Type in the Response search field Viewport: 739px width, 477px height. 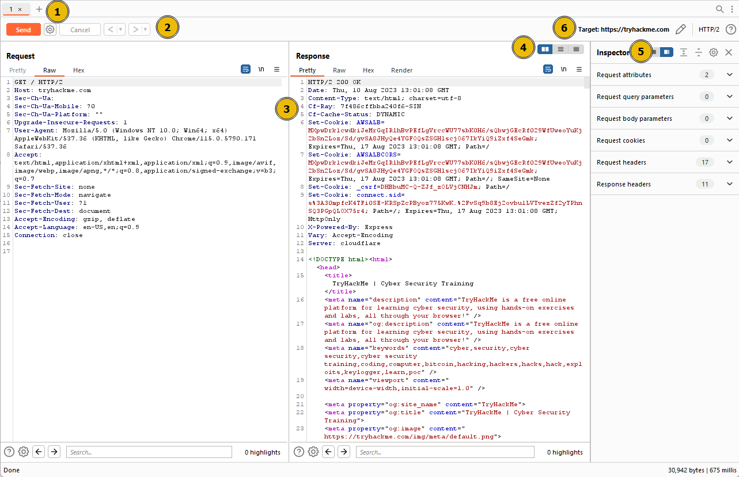445,452
